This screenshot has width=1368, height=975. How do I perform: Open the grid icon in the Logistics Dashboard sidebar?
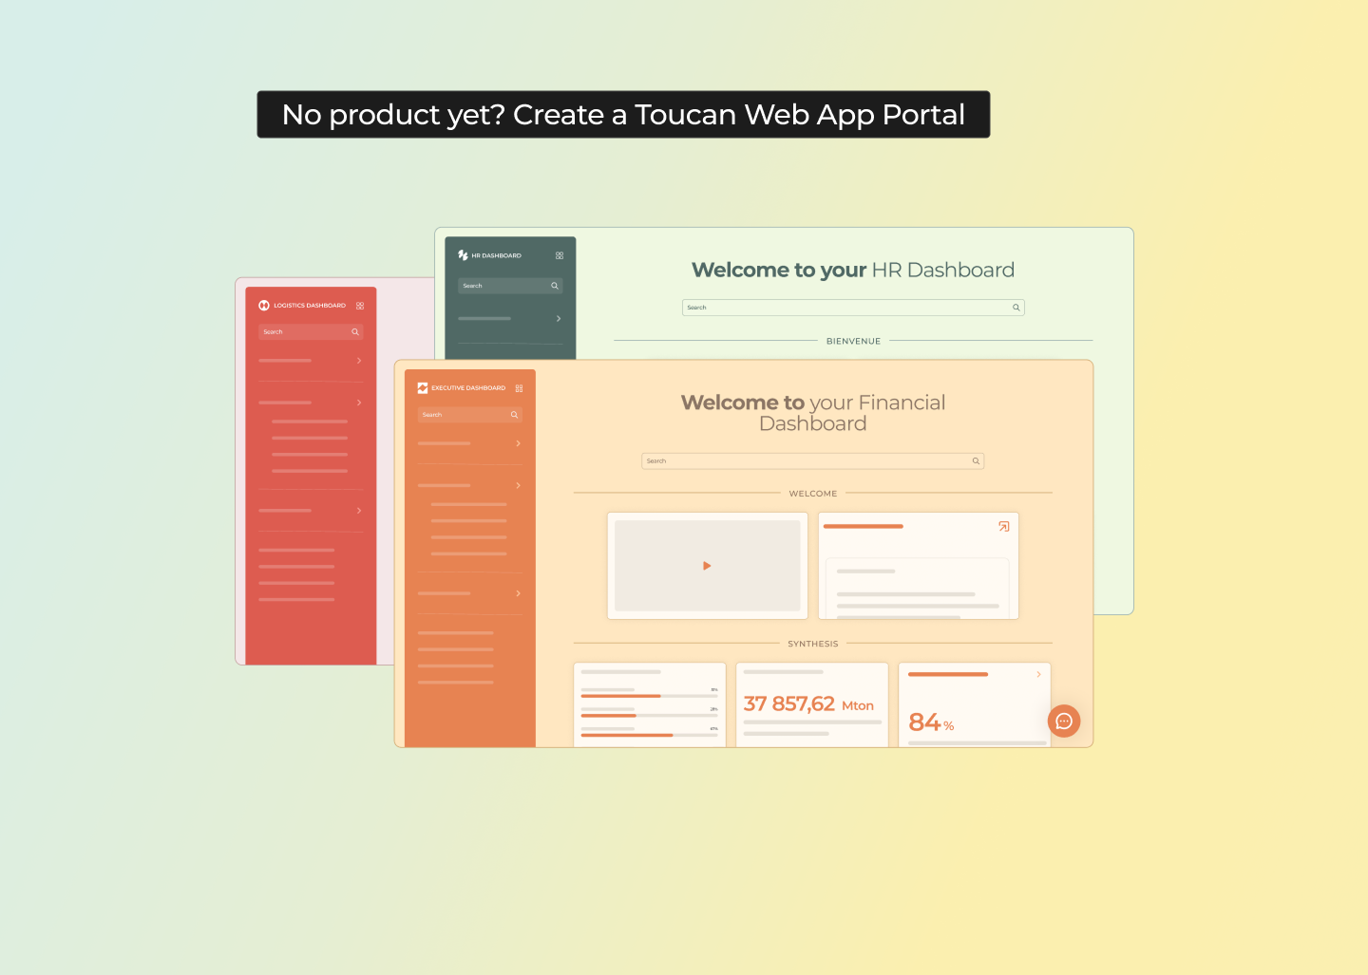coord(360,306)
